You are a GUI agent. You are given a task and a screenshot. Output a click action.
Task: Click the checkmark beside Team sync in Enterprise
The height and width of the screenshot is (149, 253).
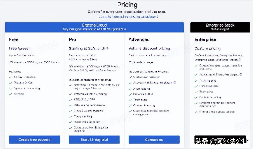(196, 92)
